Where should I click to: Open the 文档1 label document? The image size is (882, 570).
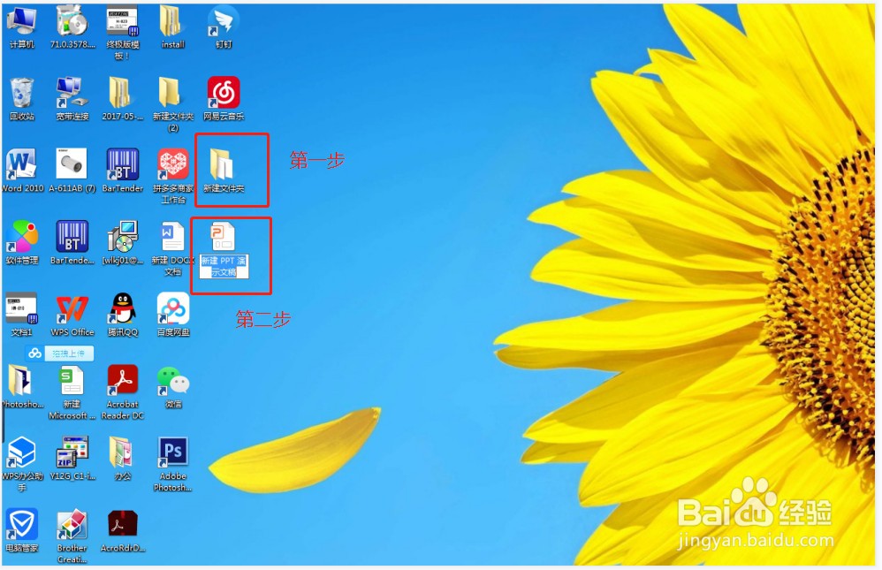(21, 315)
